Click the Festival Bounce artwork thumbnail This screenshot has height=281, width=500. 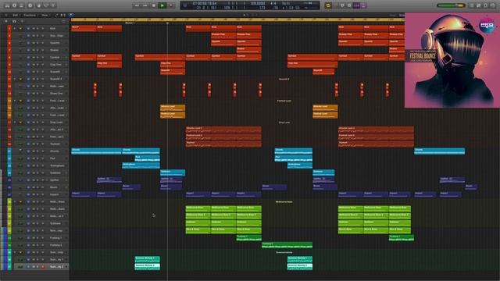pos(452,60)
